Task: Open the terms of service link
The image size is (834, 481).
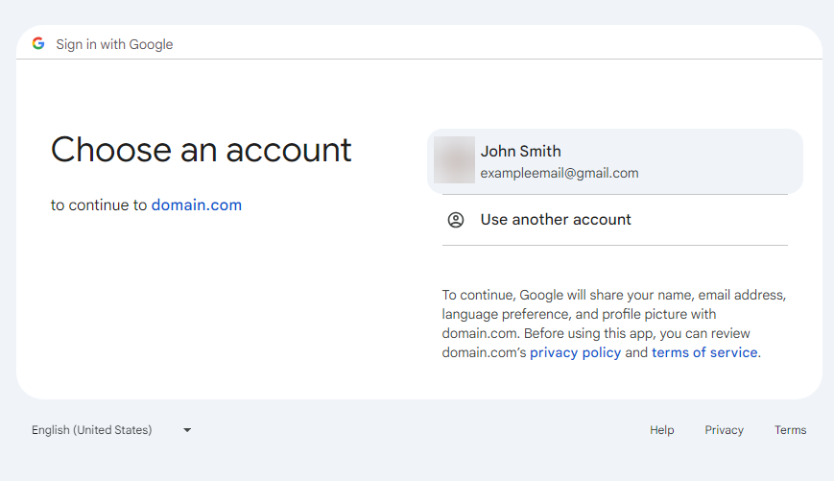Action: click(704, 352)
